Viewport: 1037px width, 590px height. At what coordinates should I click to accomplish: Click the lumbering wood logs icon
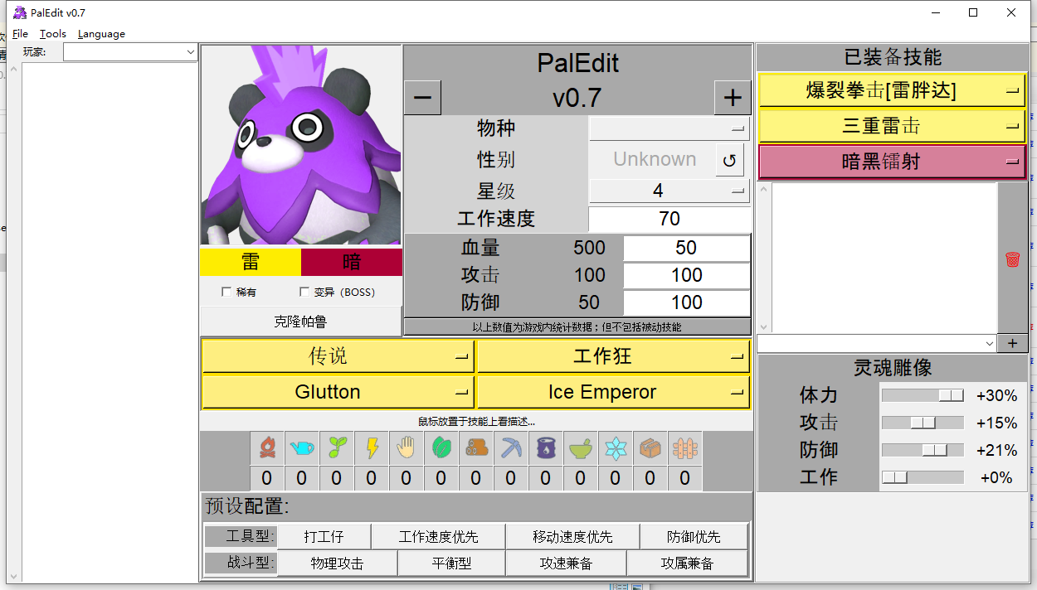(476, 448)
